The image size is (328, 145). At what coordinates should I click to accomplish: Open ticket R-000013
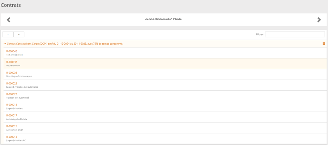point(12,137)
